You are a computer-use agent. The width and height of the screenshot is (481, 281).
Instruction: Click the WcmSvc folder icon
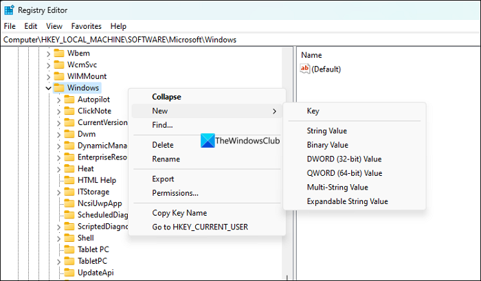(x=59, y=65)
